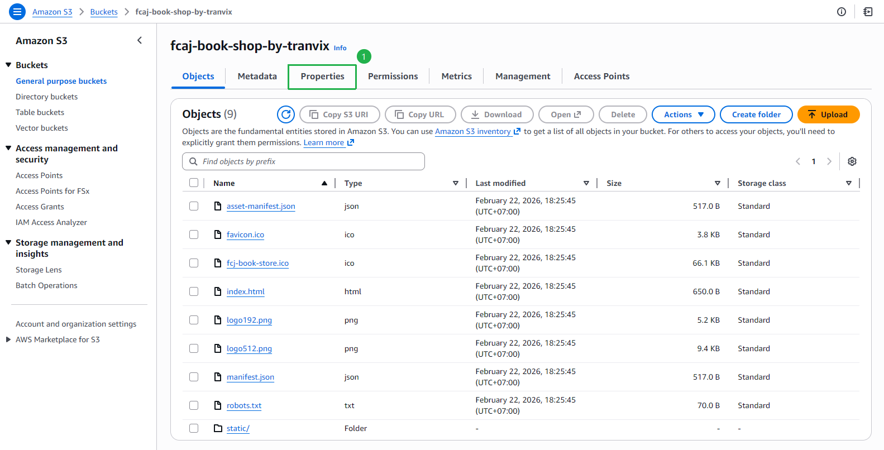Click the file icon beside logo512.png

coord(218,348)
